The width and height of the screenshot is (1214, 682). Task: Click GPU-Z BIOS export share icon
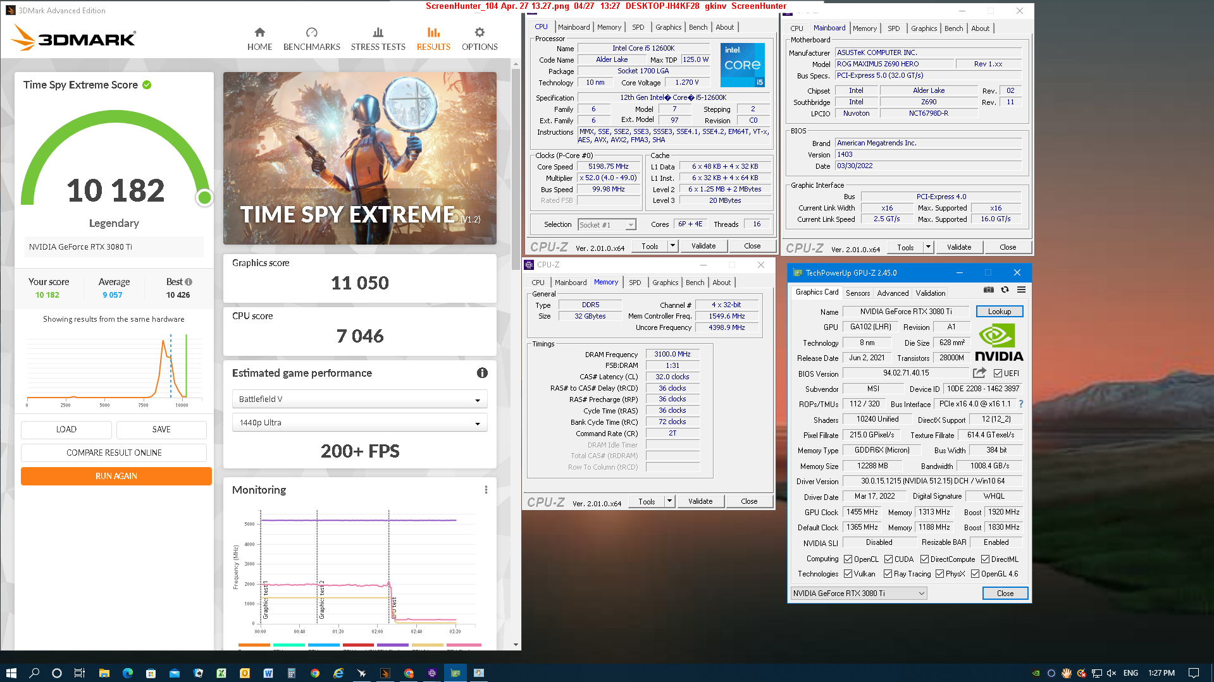click(x=979, y=373)
